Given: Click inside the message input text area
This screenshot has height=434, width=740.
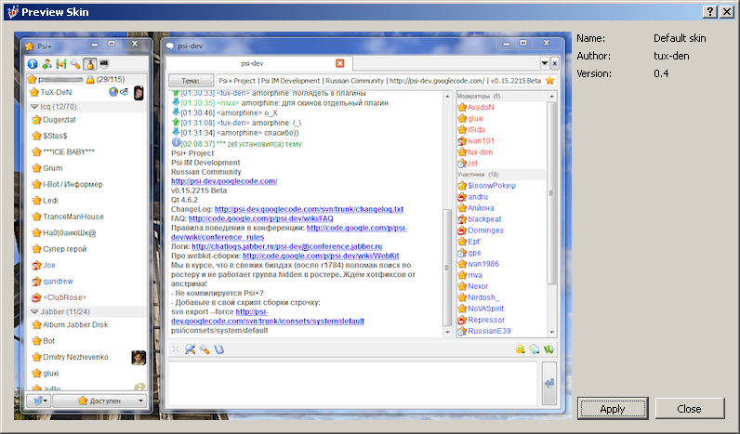Looking at the screenshot, I should click(x=350, y=381).
